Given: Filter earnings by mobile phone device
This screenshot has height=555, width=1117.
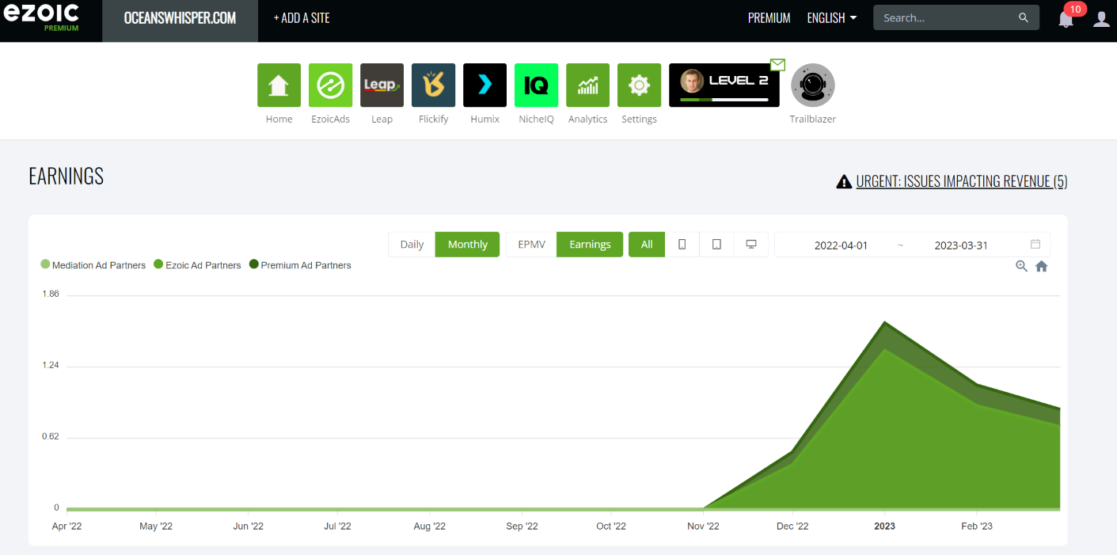Looking at the screenshot, I should click(x=682, y=245).
